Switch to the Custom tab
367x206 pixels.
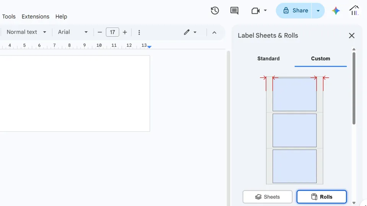point(321,59)
